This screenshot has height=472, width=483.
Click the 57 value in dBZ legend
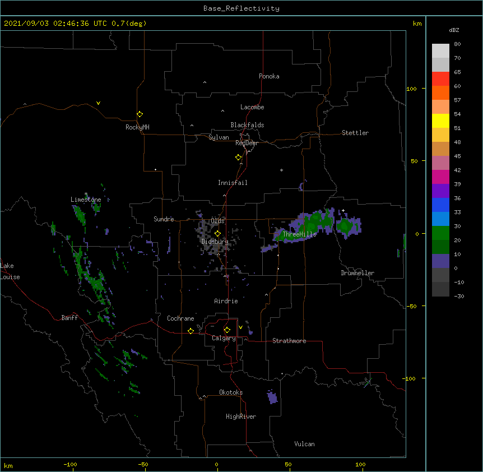click(x=457, y=100)
